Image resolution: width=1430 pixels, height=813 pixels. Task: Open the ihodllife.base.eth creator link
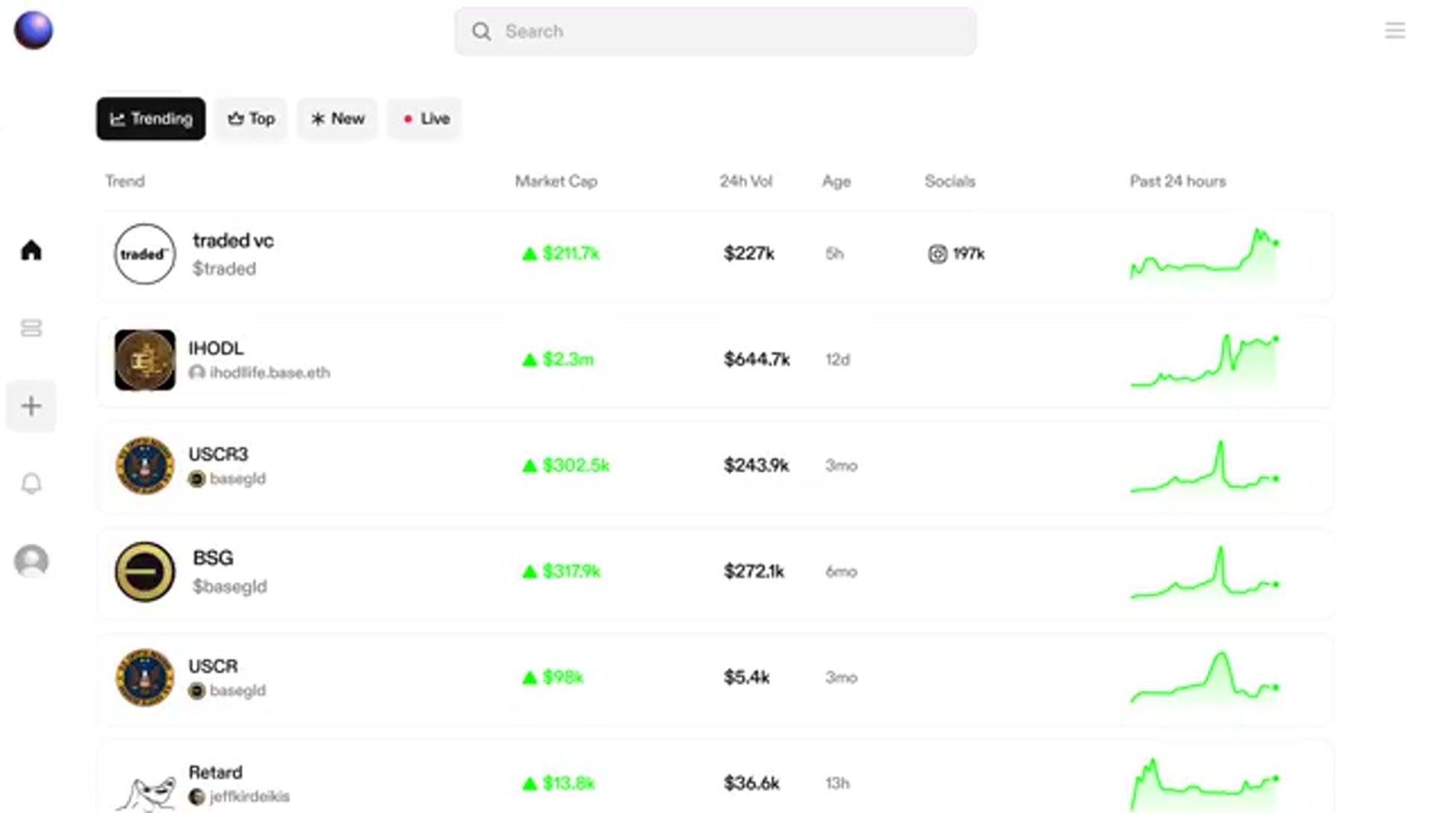pyautogui.click(x=269, y=372)
